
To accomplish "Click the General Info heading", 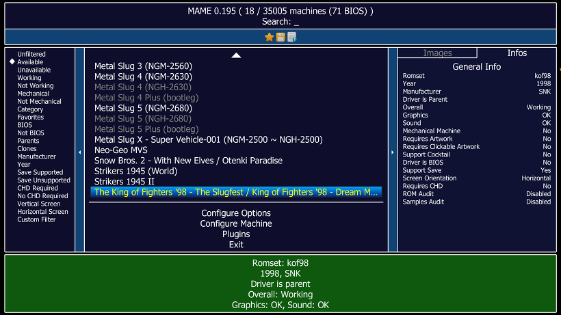I will click(477, 66).
